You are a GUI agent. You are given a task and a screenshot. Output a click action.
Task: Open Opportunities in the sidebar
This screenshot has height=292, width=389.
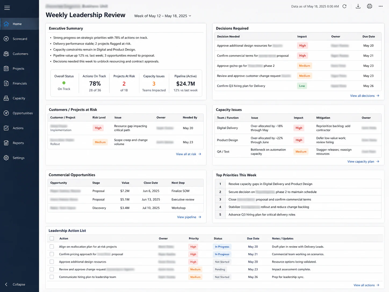tap(19, 113)
